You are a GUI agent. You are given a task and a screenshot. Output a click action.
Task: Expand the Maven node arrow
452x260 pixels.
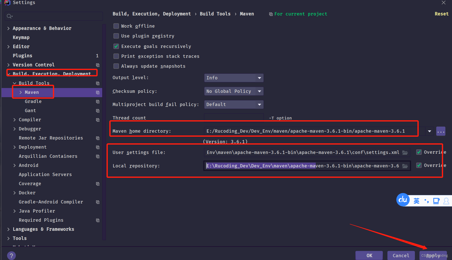pyautogui.click(x=21, y=92)
